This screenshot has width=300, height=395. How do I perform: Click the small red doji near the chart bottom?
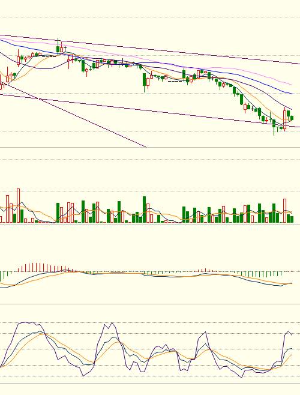click(267, 121)
